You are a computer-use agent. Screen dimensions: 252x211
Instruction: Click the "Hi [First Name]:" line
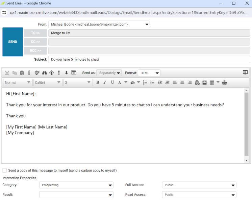coord(21,94)
